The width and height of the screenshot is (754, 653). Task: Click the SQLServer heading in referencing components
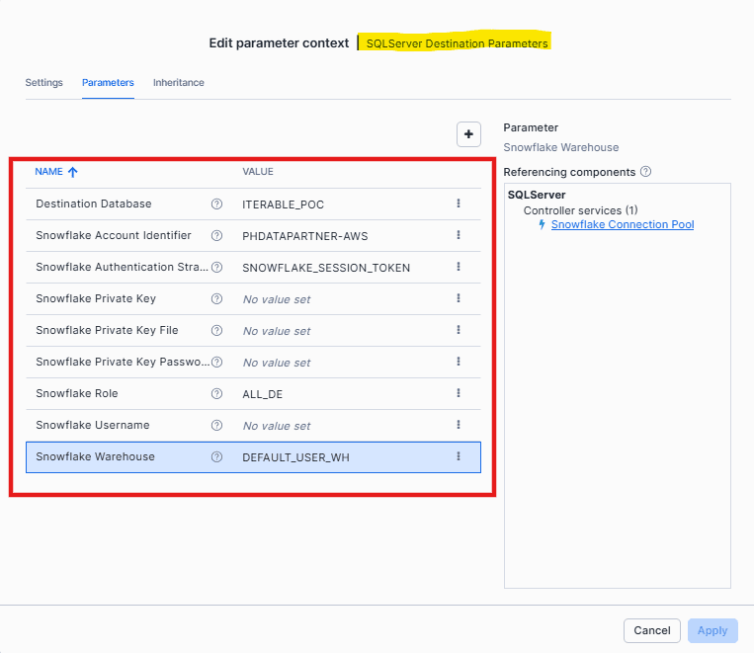click(537, 195)
